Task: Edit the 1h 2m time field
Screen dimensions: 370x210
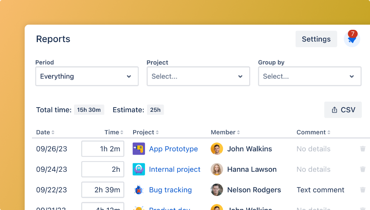Action: 102,149
